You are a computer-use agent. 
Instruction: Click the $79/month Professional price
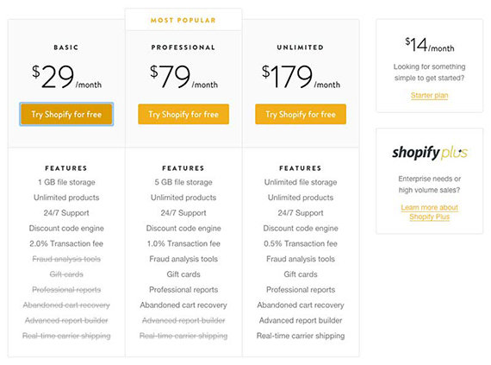(183, 77)
